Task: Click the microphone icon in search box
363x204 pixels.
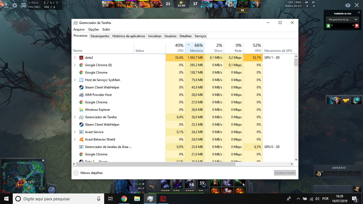Action: click(x=99, y=199)
